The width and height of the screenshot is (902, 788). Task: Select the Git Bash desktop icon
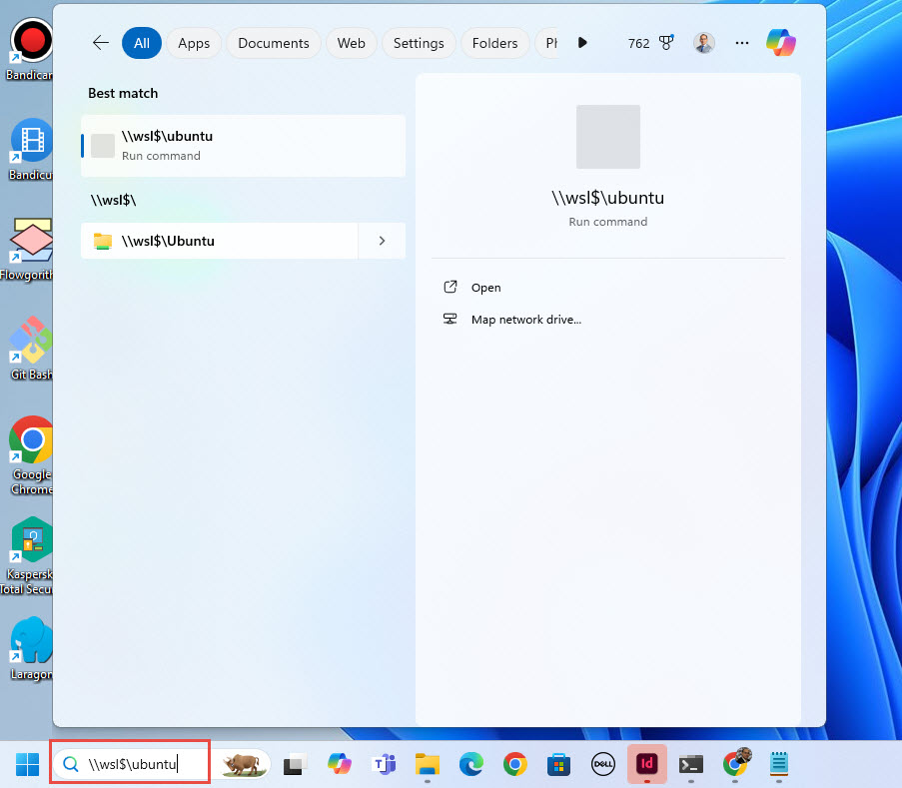(x=32, y=348)
